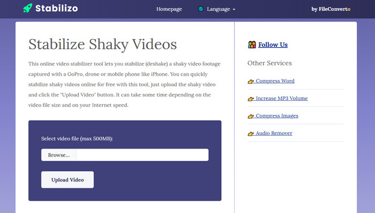Click the hand icon beside Audio Remover
This screenshot has height=213, width=375.
(x=251, y=134)
